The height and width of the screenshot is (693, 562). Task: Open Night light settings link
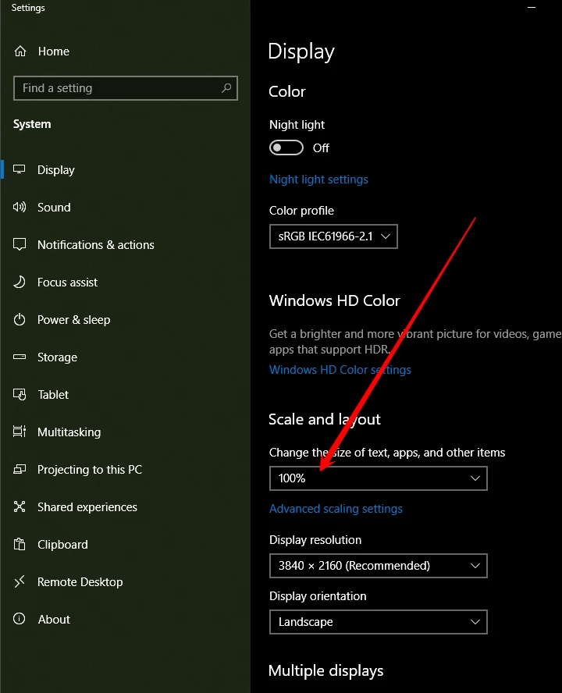(318, 179)
